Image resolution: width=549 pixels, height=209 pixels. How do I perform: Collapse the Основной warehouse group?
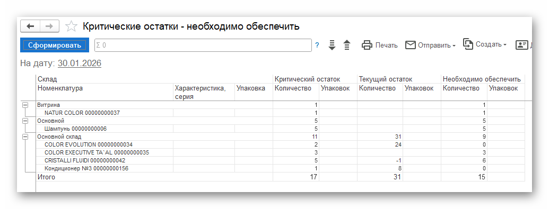(x=25, y=121)
